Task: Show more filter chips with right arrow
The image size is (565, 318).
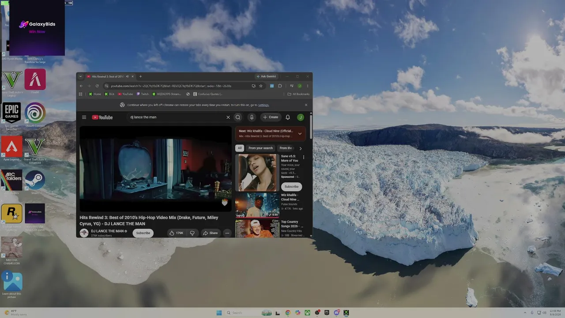Action: [301, 148]
